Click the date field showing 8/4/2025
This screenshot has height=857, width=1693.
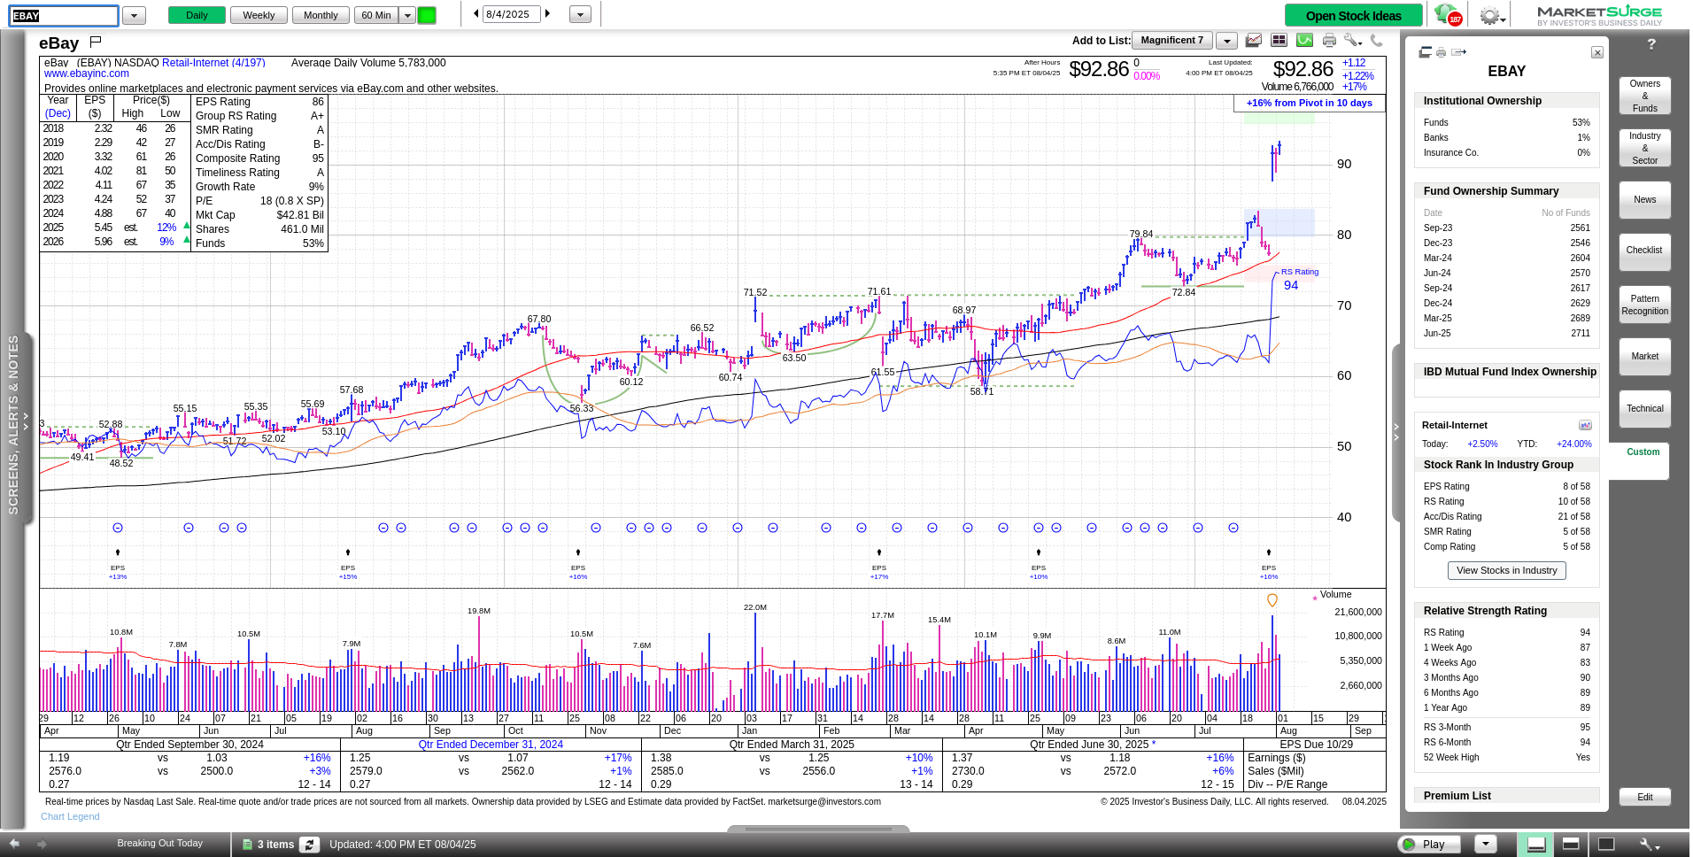[511, 14]
